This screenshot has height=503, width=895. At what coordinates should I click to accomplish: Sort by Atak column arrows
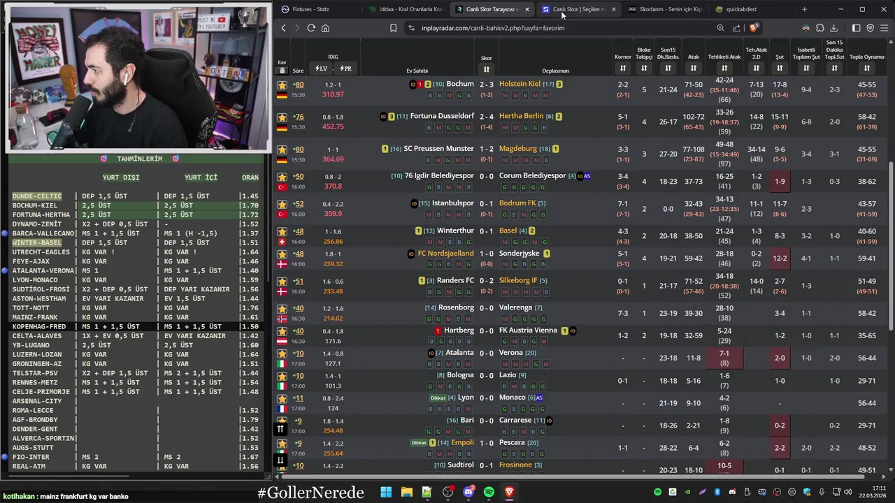(x=693, y=68)
